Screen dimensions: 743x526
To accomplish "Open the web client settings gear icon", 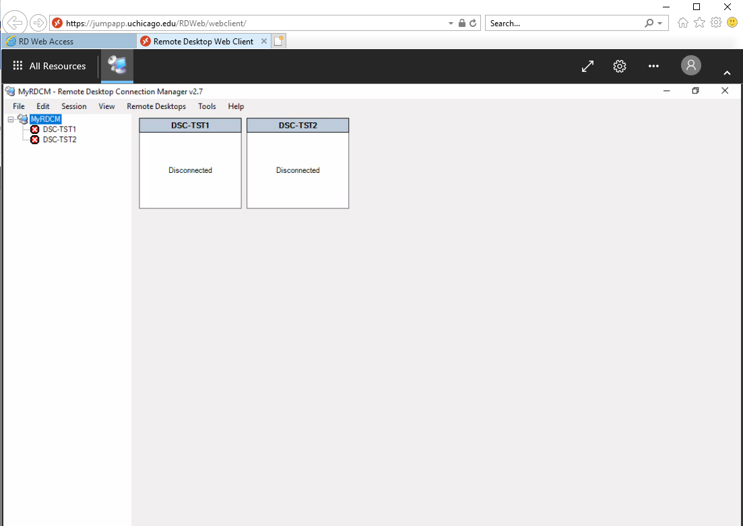I will point(619,66).
